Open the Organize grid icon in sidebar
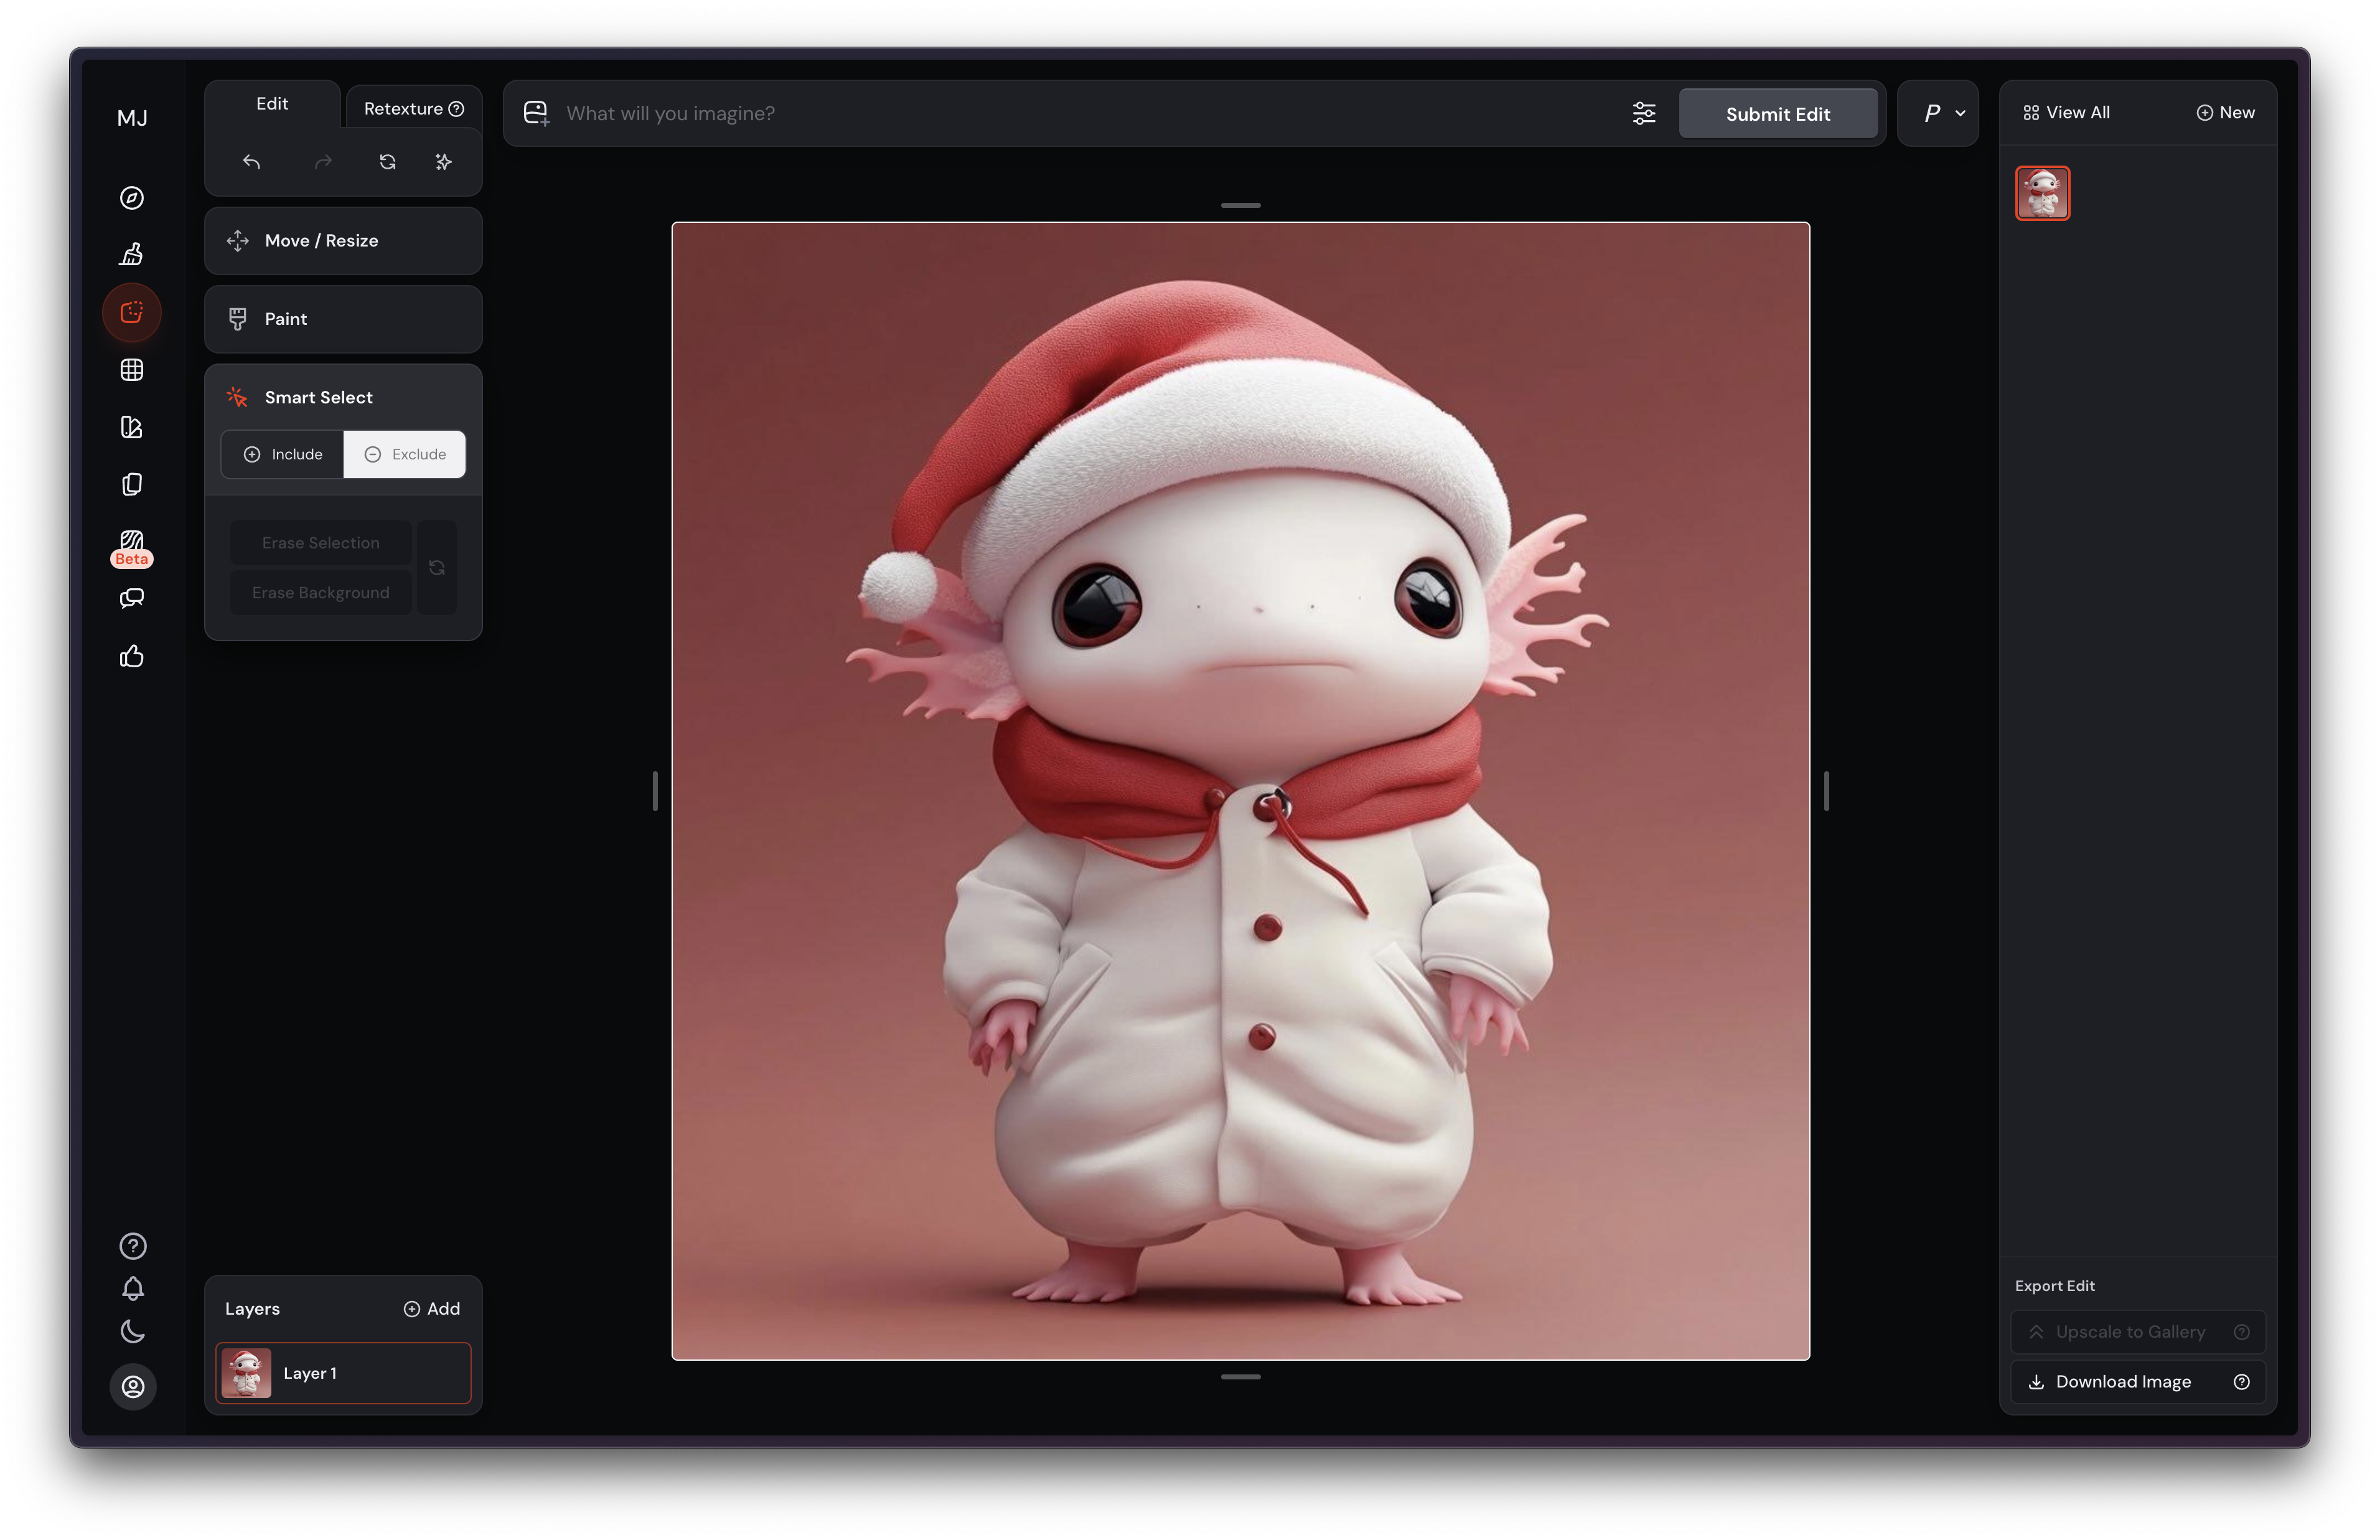The image size is (2380, 1540). click(x=132, y=370)
